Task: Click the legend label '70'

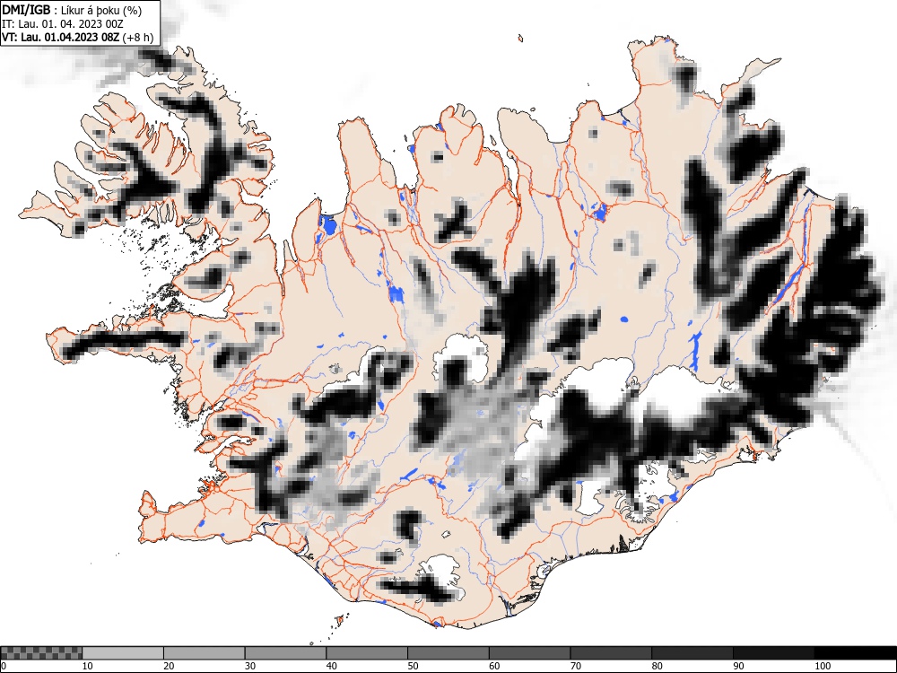Action: point(576,666)
